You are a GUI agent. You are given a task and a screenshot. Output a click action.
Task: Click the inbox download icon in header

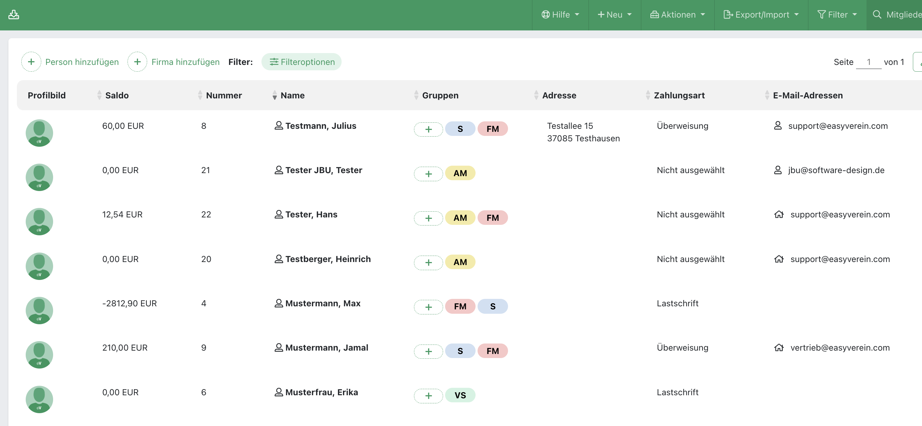pos(14,15)
